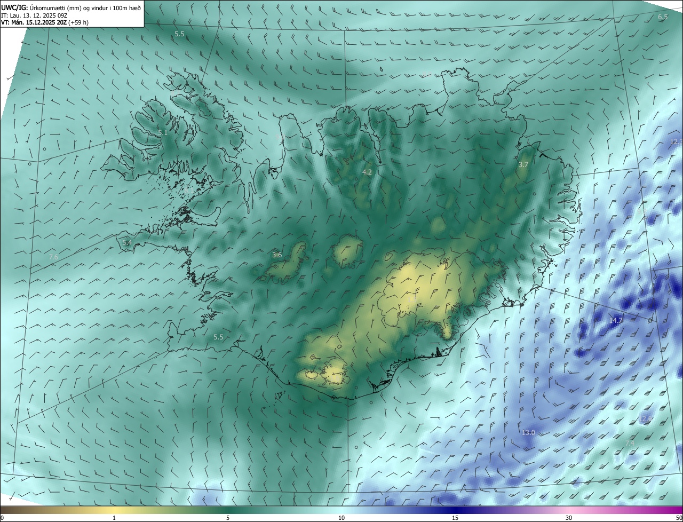
Task: Click the 4.2 value in north Iceland
Action: (x=367, y=172)
